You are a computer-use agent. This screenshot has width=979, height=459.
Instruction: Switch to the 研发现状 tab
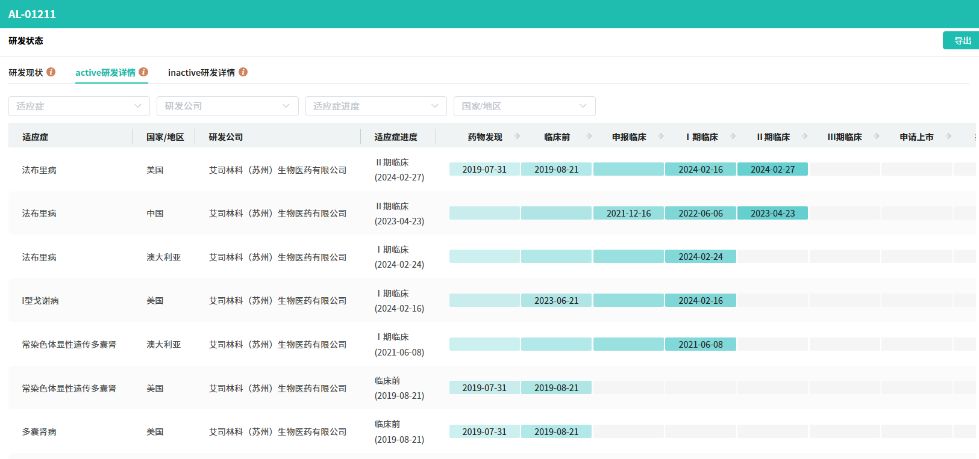[26, 73]
